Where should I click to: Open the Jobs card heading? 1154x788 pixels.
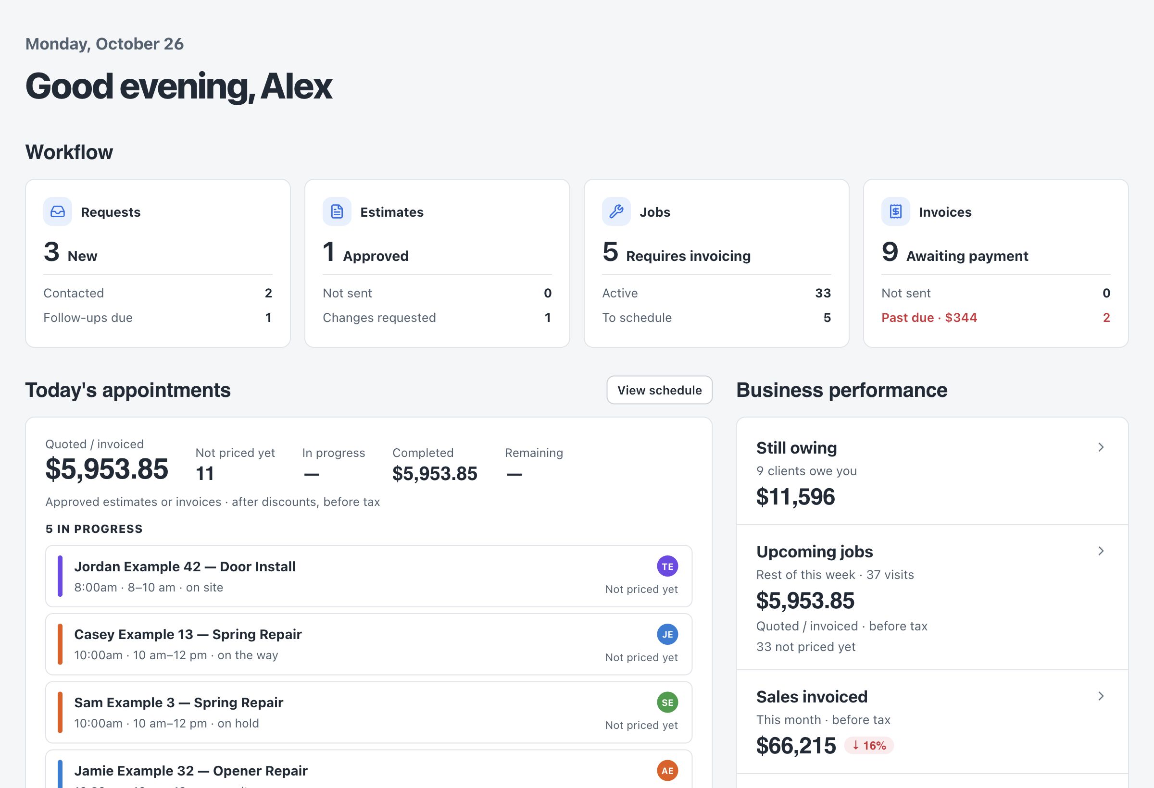click(x=655, y=212)
